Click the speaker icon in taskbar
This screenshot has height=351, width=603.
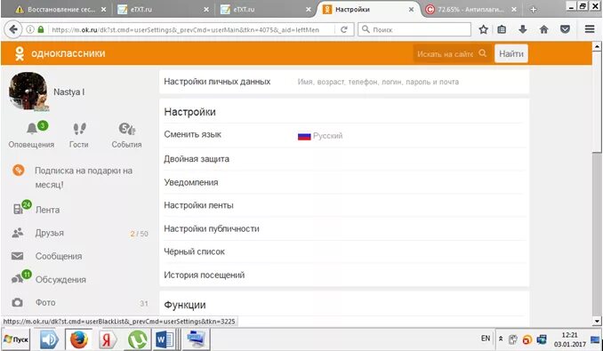(49, 339)
